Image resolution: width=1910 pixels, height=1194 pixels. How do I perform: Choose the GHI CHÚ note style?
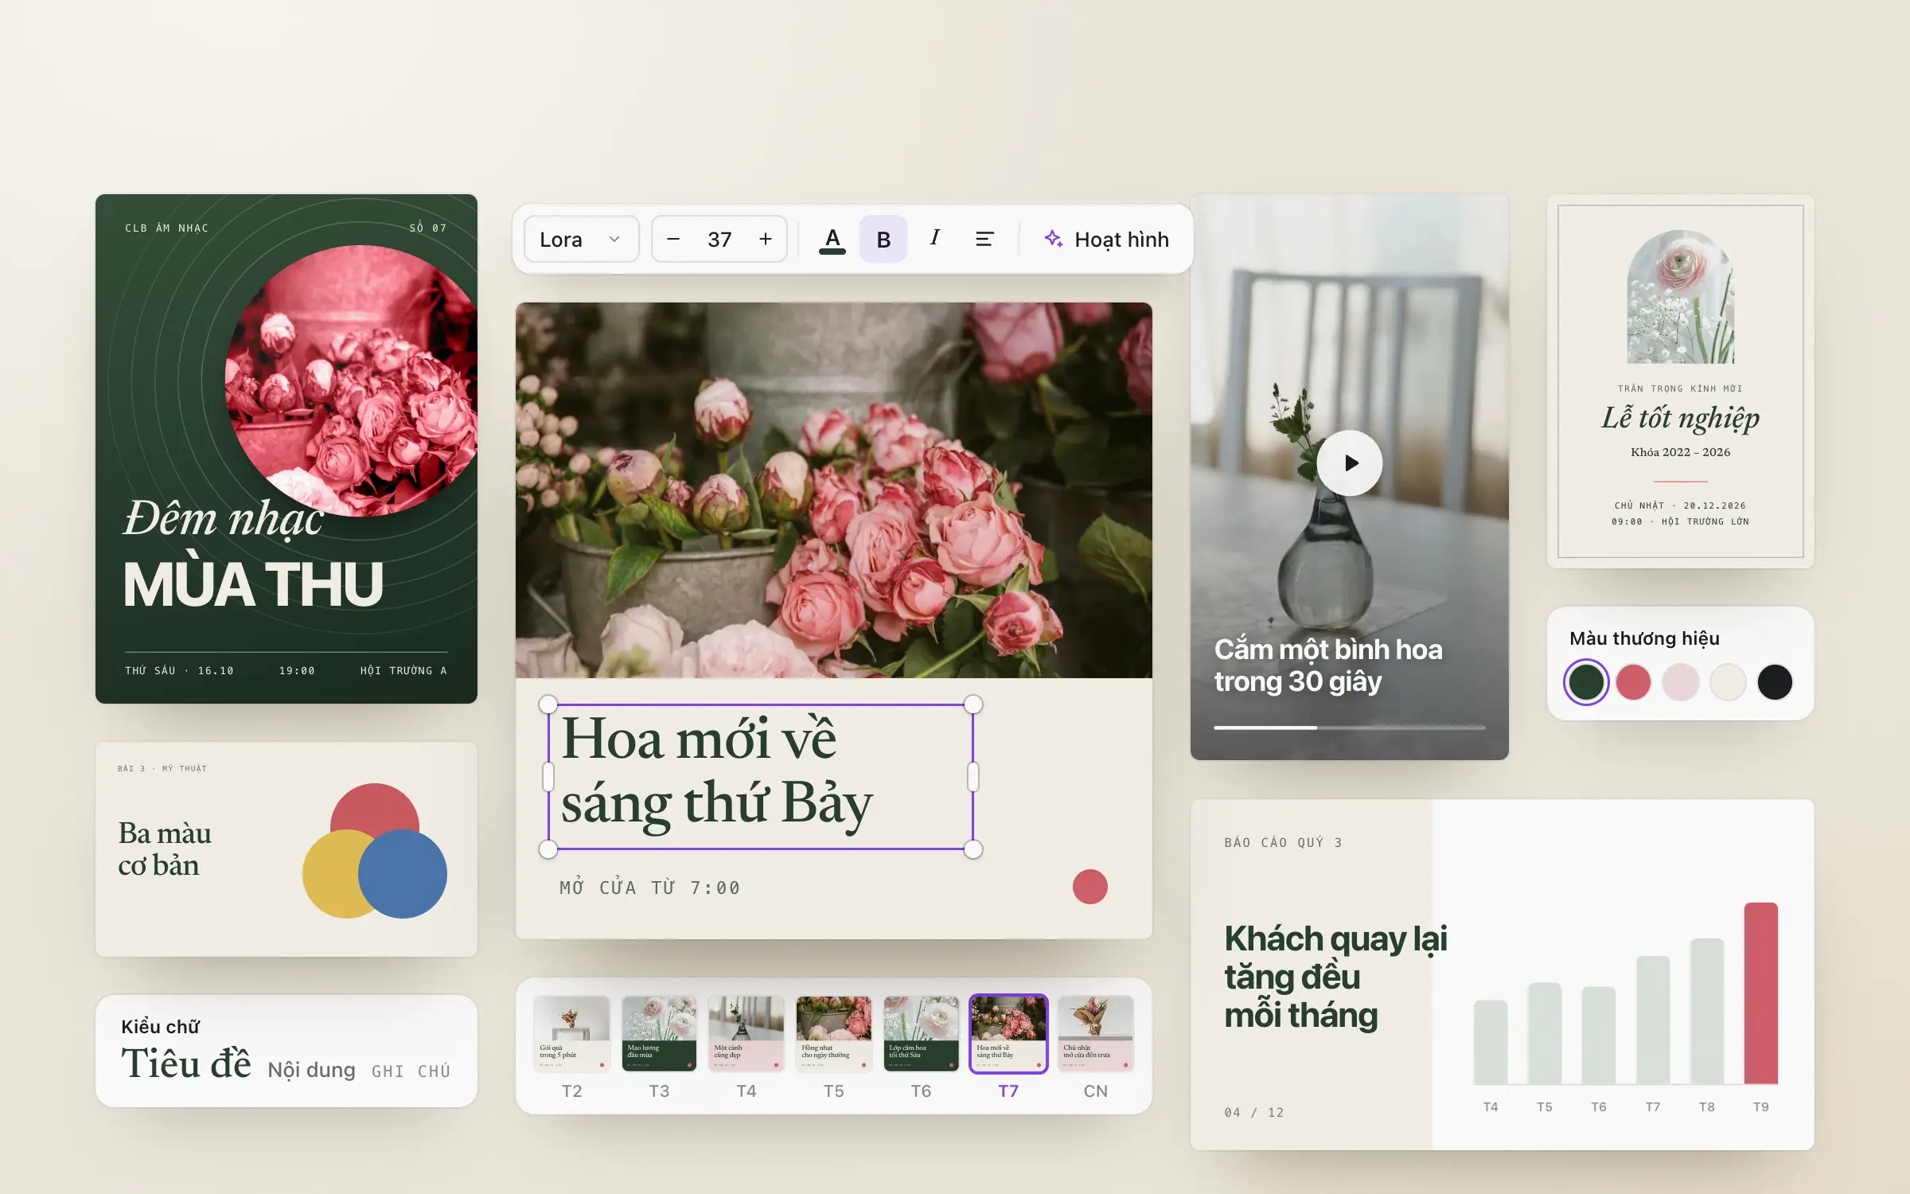[411, 1071]
